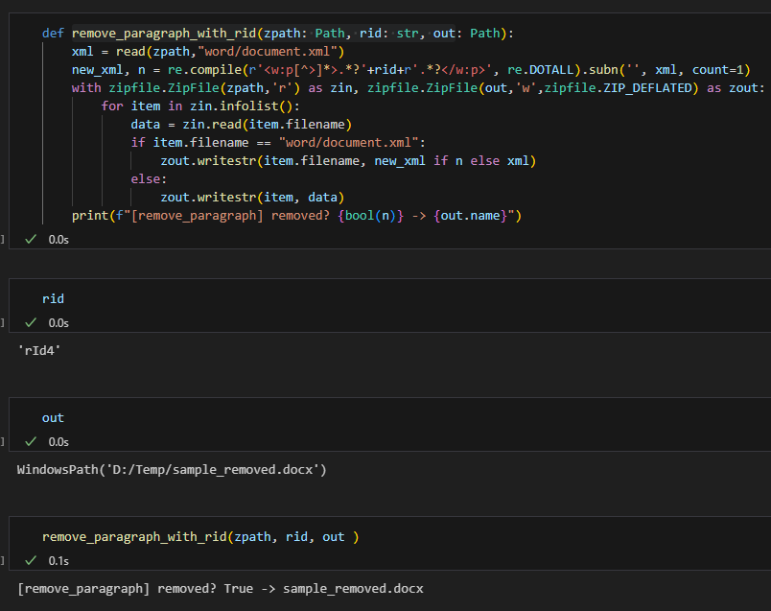Screen dimensions: 771x611
Task: Click the out variable in the third cell
Action: pyautogui.click(x=53, y=417)
